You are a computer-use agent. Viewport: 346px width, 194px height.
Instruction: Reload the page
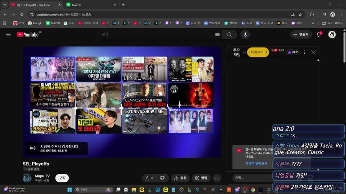coord(21,15)
